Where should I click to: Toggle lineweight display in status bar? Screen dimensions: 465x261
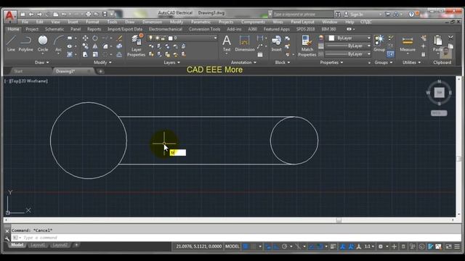coord(333,246)
